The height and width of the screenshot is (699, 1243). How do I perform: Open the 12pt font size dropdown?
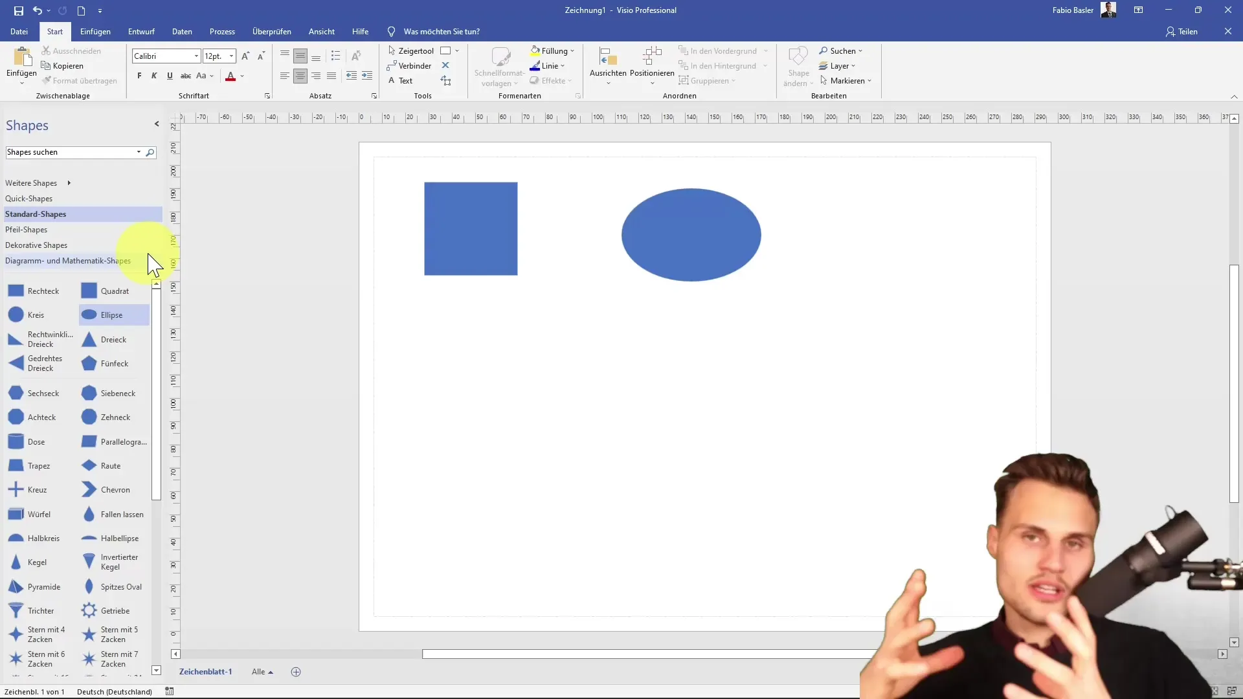[231, 56]
